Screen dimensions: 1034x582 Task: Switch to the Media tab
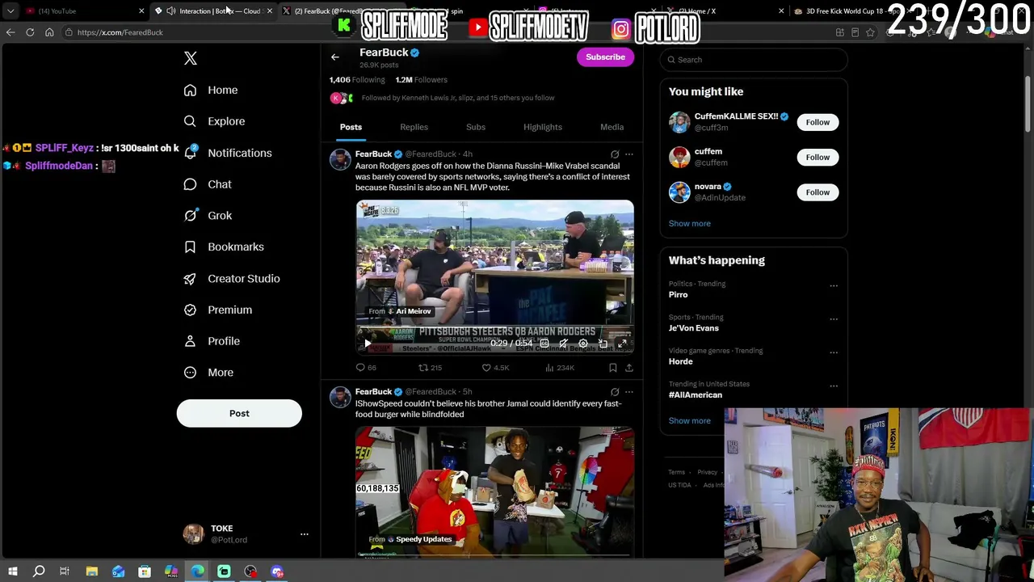[612, 127]
